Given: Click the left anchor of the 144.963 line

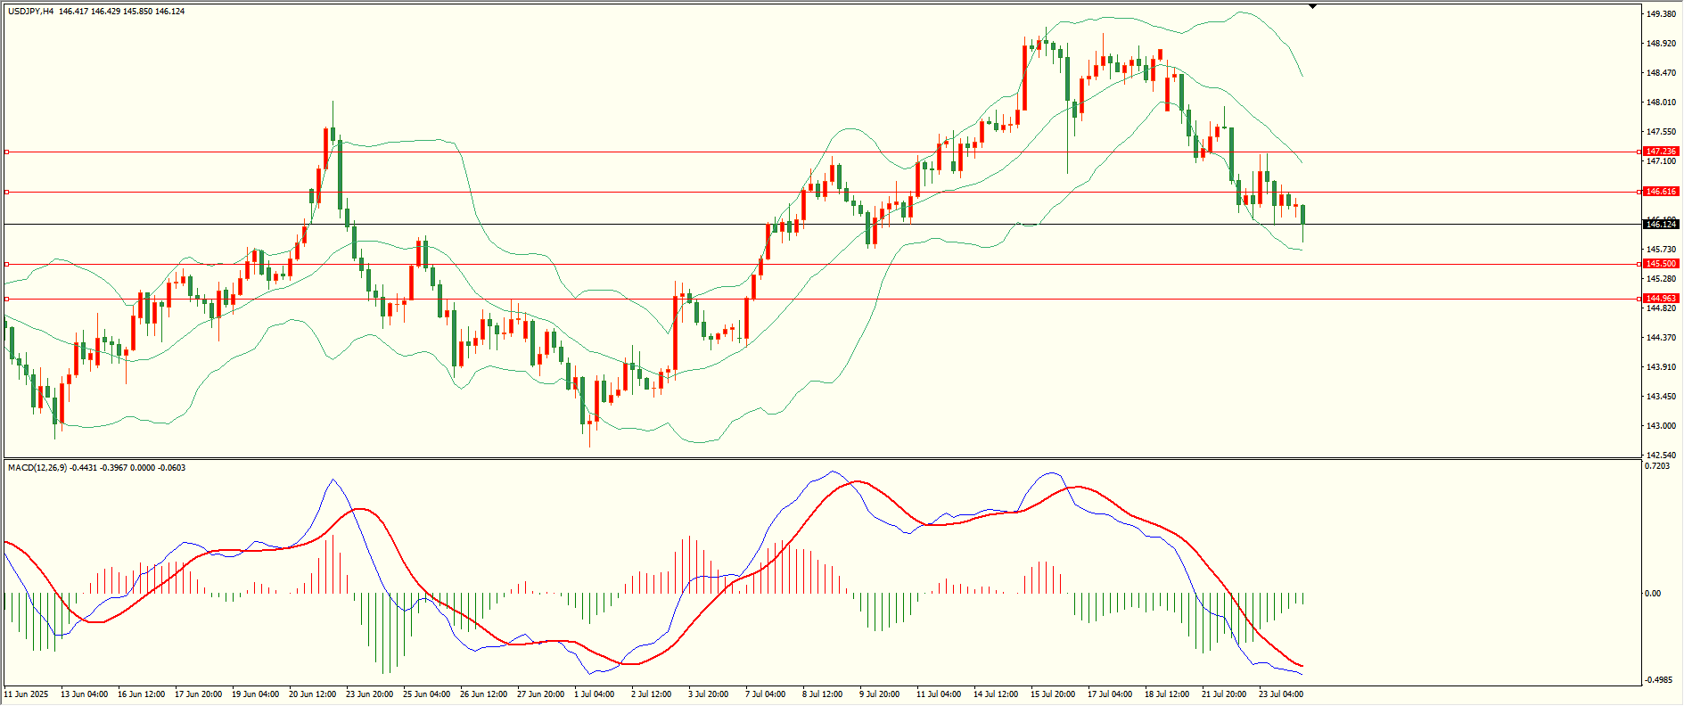Looking at the screenshot, I should (x=6, y=299).
